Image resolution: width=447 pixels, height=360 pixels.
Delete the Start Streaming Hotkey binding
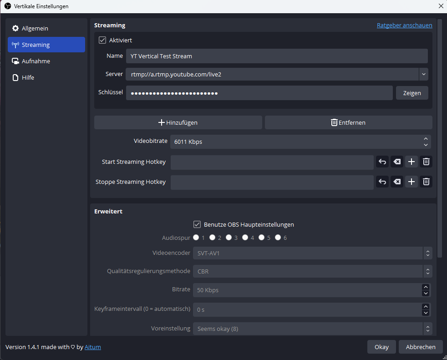point(426,162)
